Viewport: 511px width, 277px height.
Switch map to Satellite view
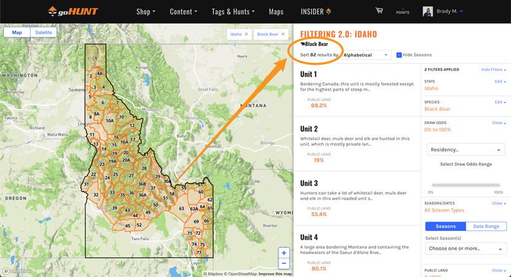pos(43,32)
